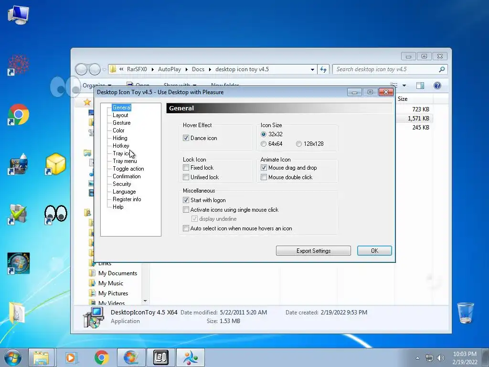The width and height of the screenshot is (489, 367).
Task: Open the red atom-shaped desktop shortcut
Action: pos(18,65)
